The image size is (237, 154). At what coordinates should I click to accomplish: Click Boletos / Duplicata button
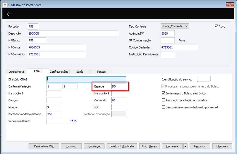click(122, 146)
